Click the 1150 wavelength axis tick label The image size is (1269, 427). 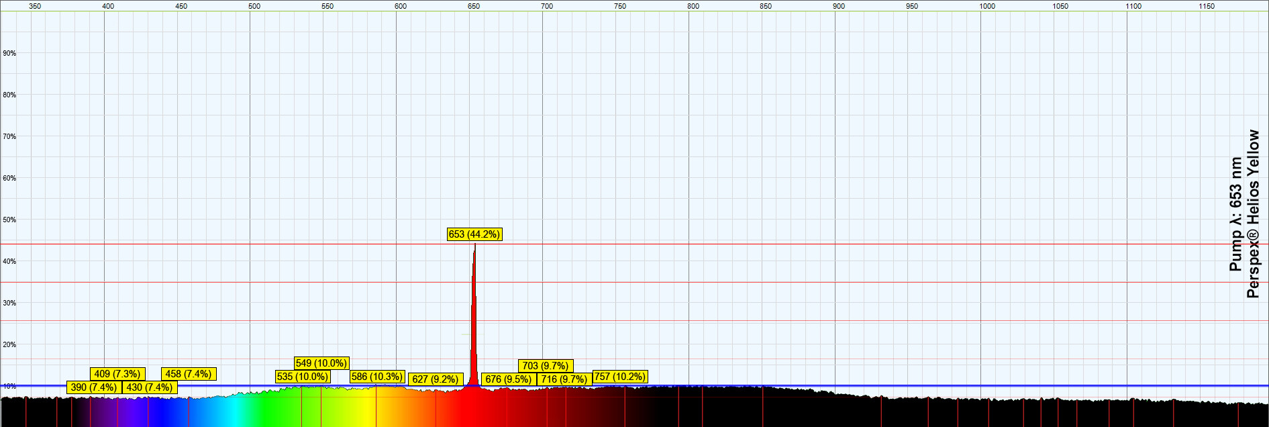point(1207,6)
